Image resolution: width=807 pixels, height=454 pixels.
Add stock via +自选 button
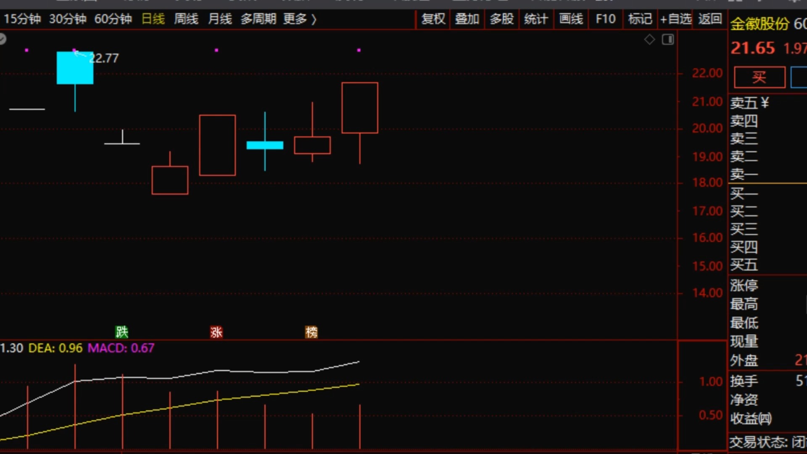pos(676,19)
